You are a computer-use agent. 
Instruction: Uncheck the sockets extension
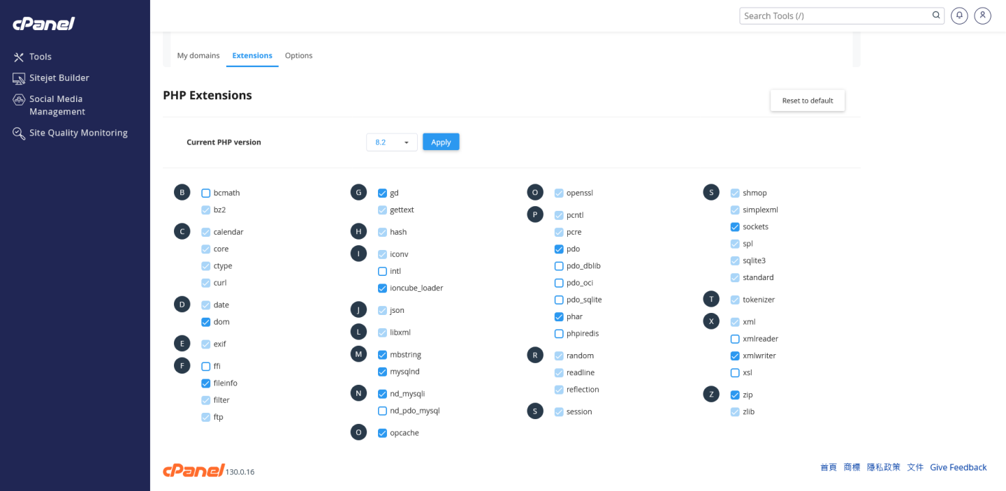(735, 227)
